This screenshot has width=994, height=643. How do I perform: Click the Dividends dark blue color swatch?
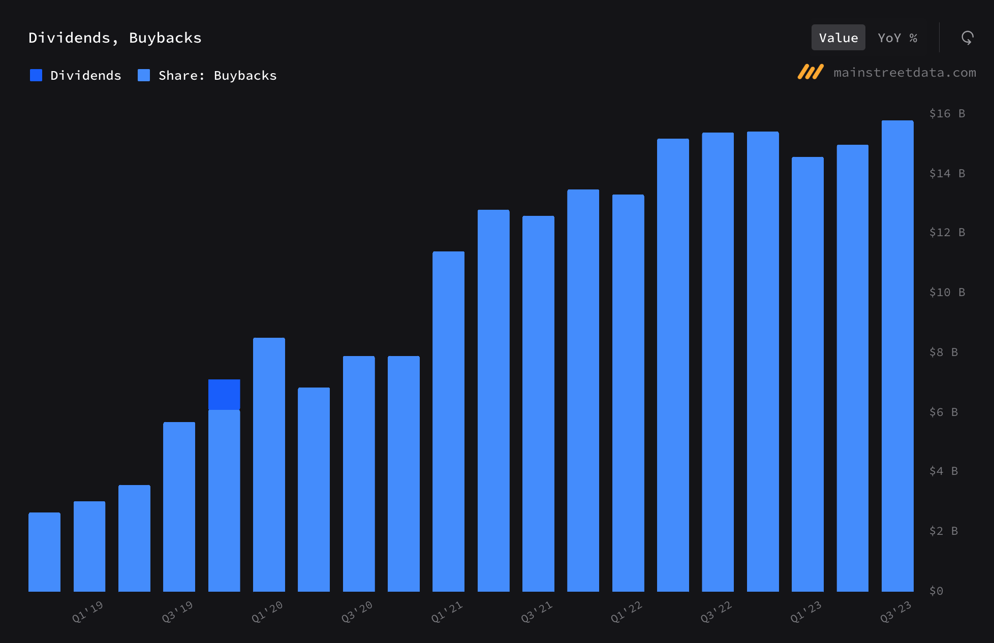36,75
